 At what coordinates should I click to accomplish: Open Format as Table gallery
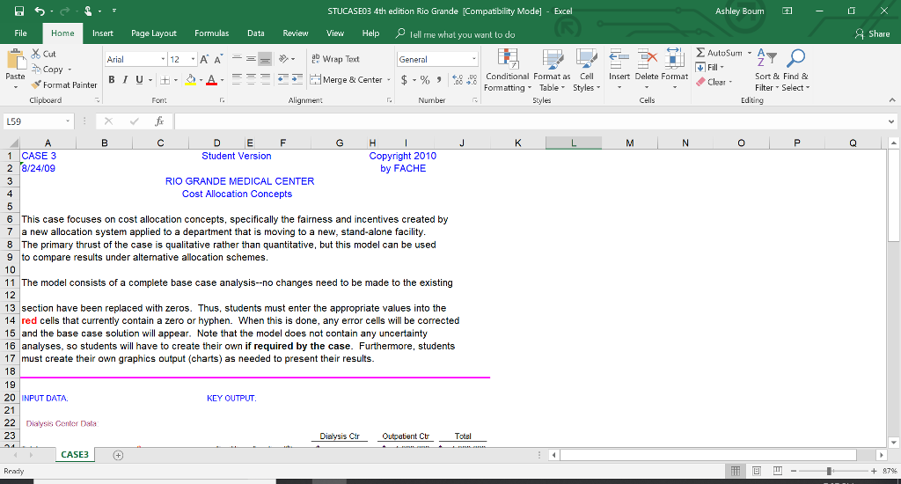click(552, 70)
